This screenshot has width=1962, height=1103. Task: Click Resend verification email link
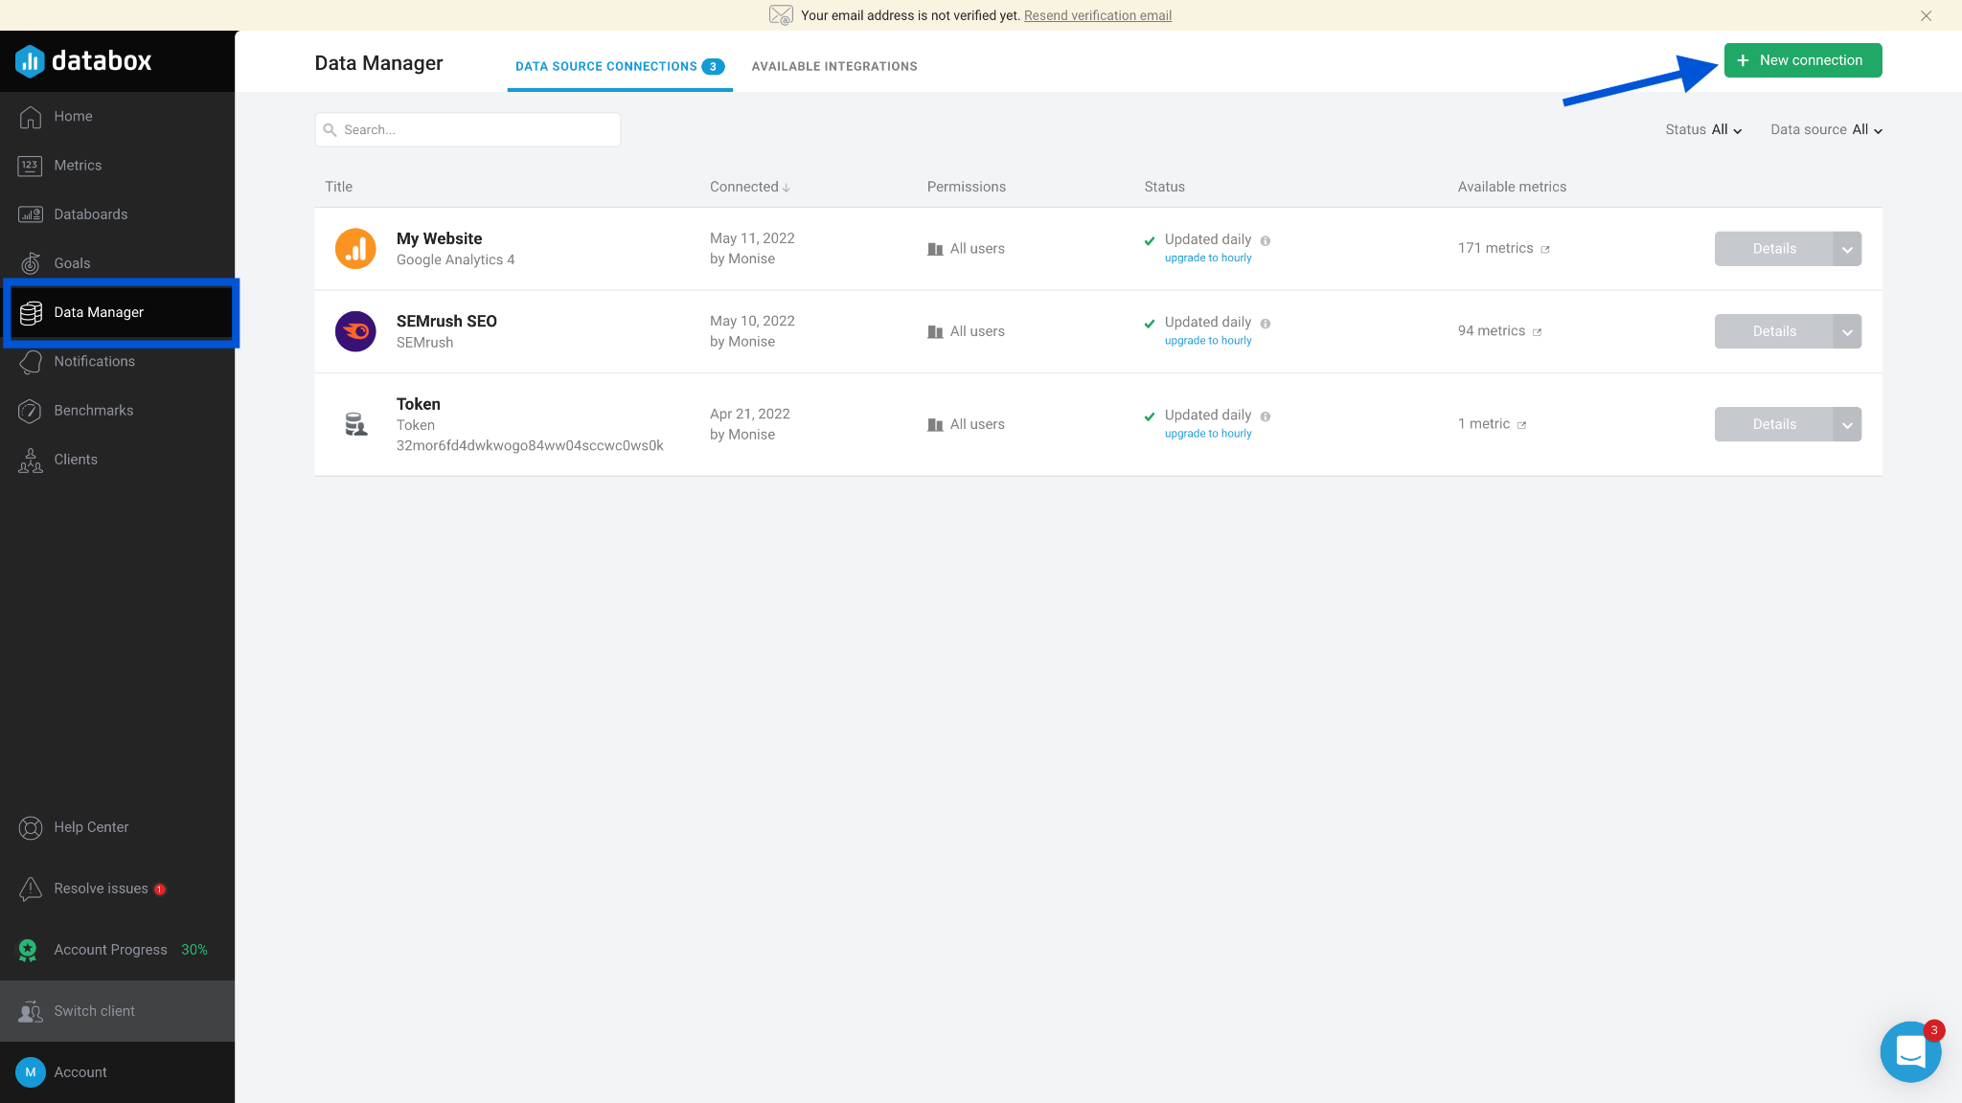pos(1097,15)
